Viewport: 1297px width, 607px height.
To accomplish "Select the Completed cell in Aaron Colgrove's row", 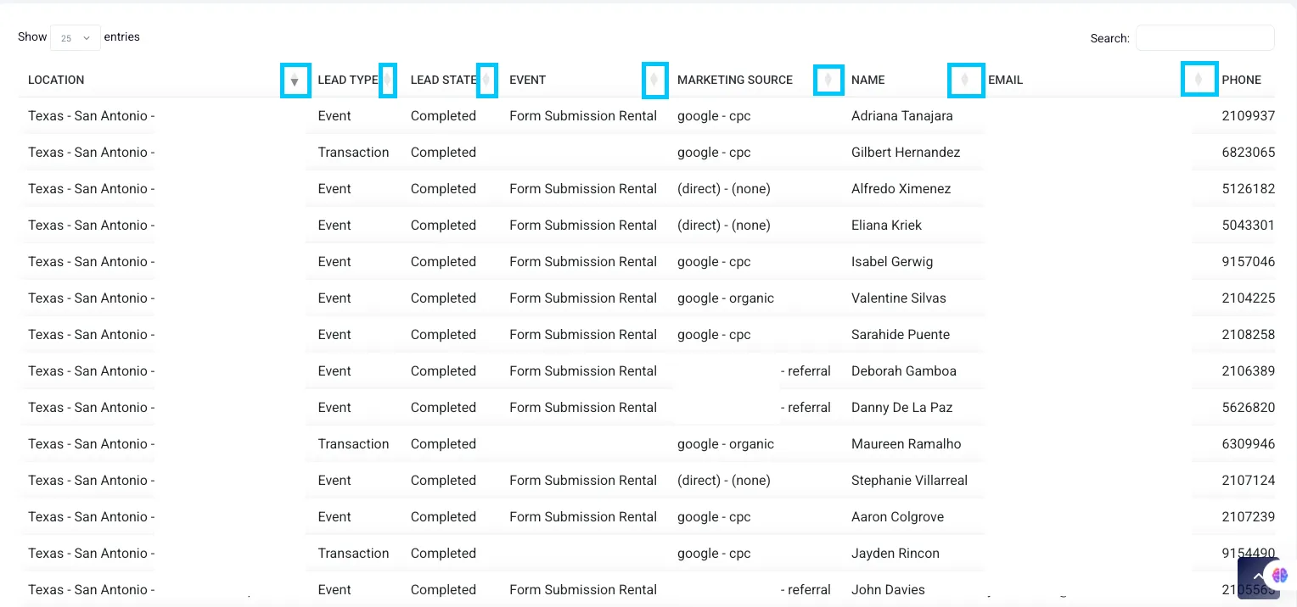I will pyautogui.click(x=443, y=517).
